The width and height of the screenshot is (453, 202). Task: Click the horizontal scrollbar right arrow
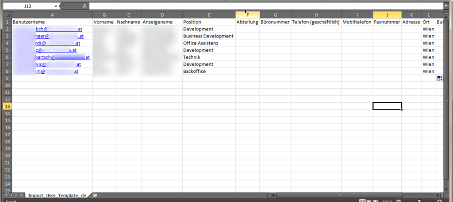(x=438, y=196)
